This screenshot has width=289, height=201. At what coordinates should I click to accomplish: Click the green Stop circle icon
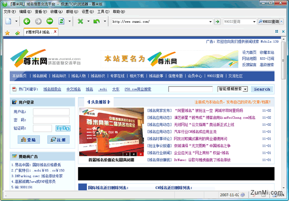[x=50, y=21]
